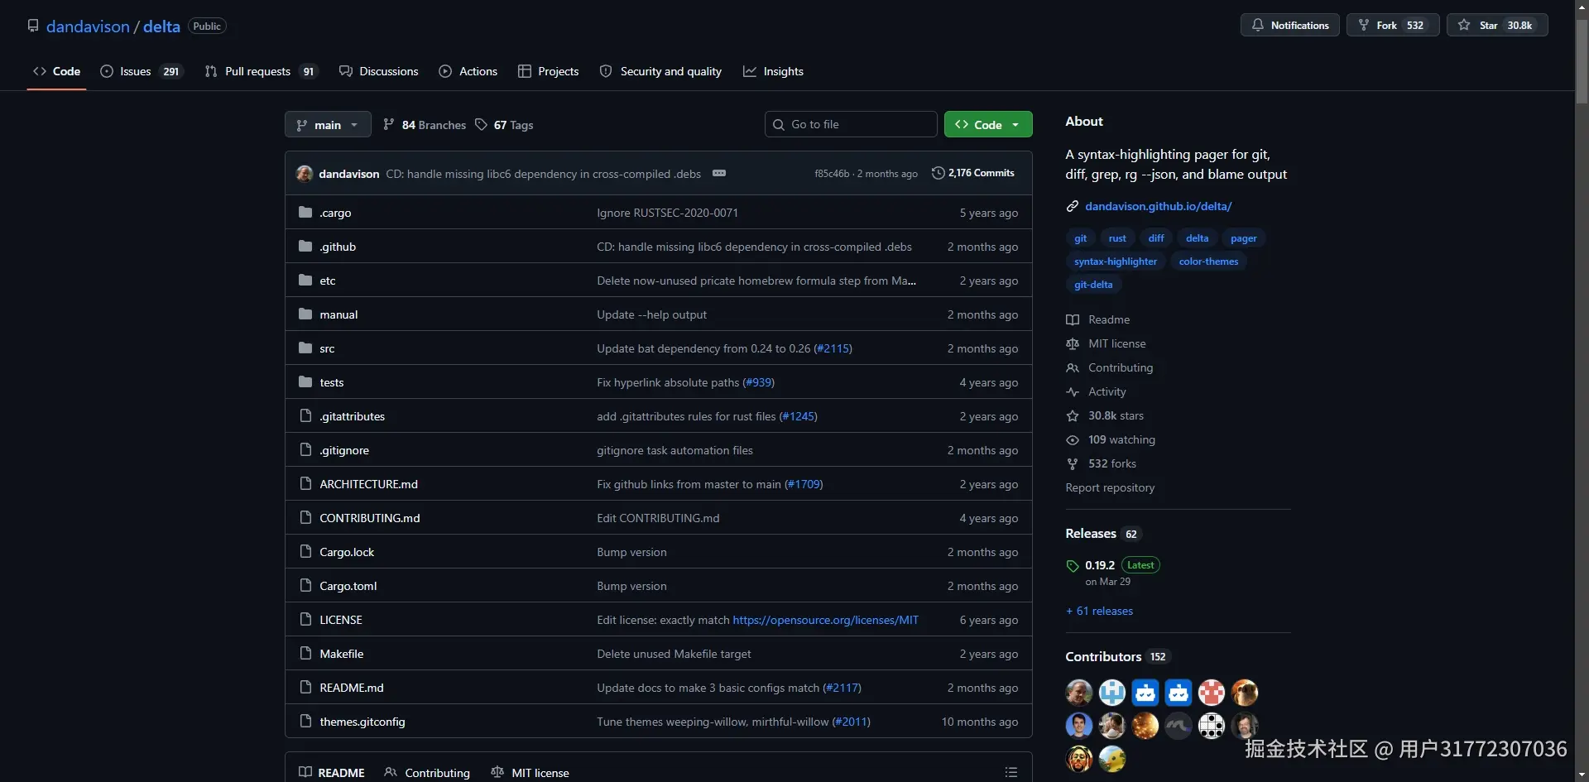This screenshot has height=782, width=1589.
Task: Click the link icon beside the homepage URL
Action: pos(1073,206)
